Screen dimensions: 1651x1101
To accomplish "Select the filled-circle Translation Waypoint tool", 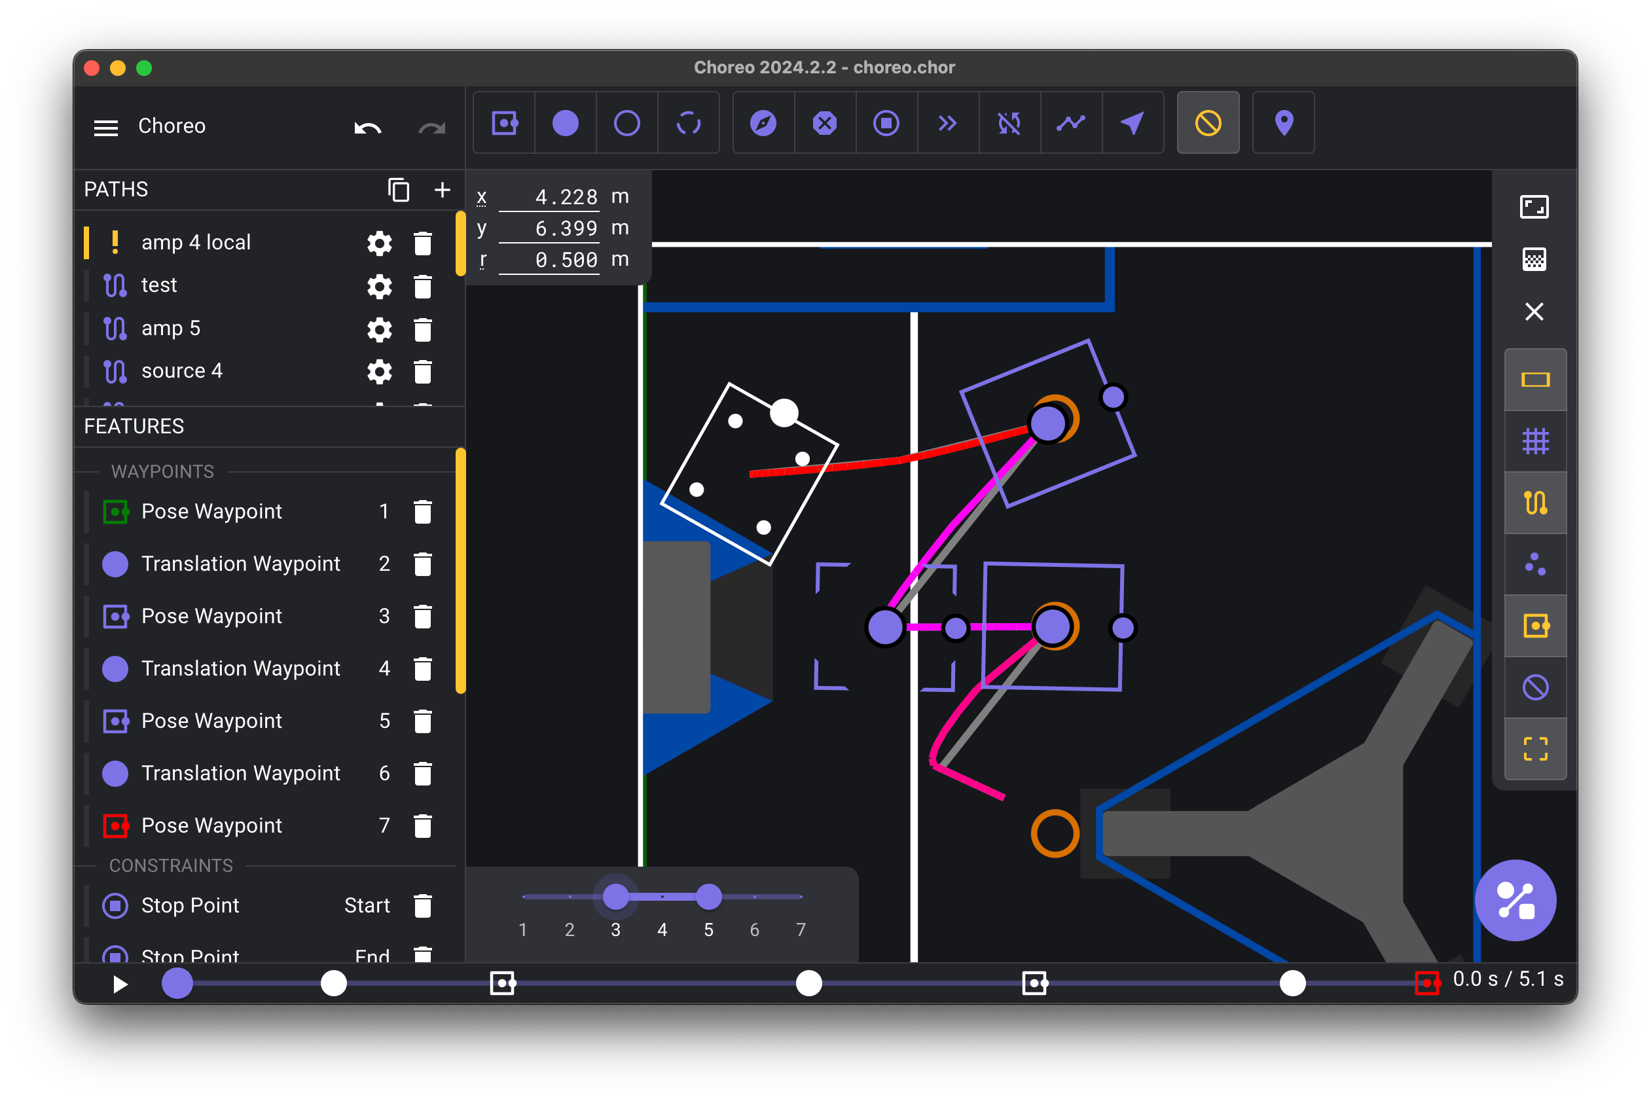I will (x=566, y=124).
